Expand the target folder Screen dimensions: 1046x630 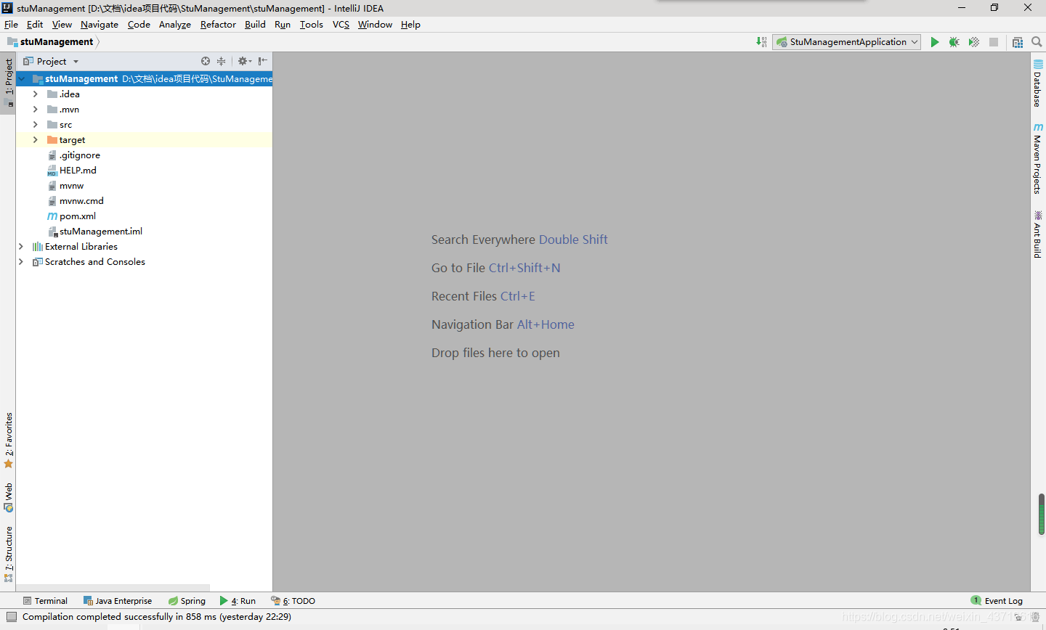point(35,140)
